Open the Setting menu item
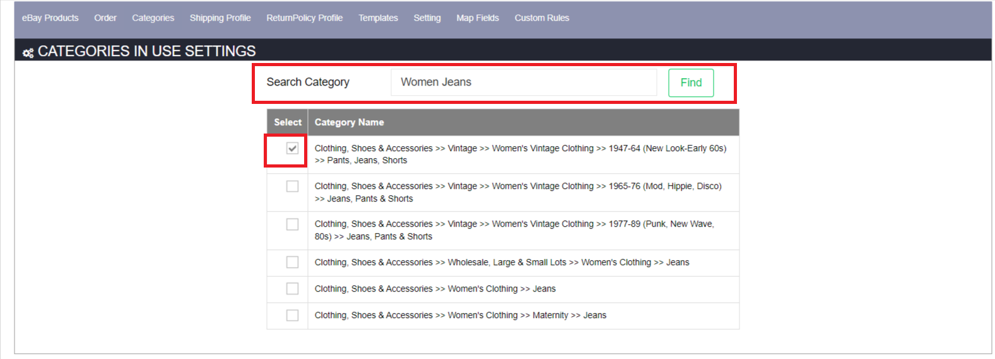Screen dimensions: 995x359 click(427, 18)
